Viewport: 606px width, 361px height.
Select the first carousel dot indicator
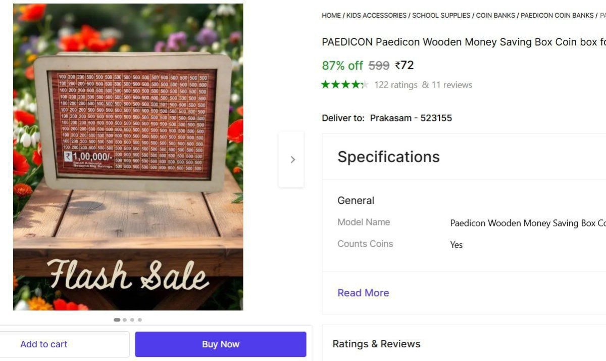point(117,320)
